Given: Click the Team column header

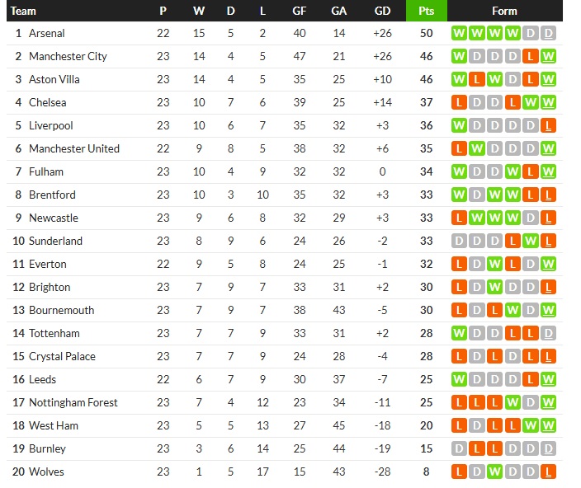Looking at the screenshot, I should 24,11.
